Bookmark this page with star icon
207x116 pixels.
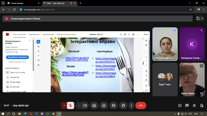[191, 10]
